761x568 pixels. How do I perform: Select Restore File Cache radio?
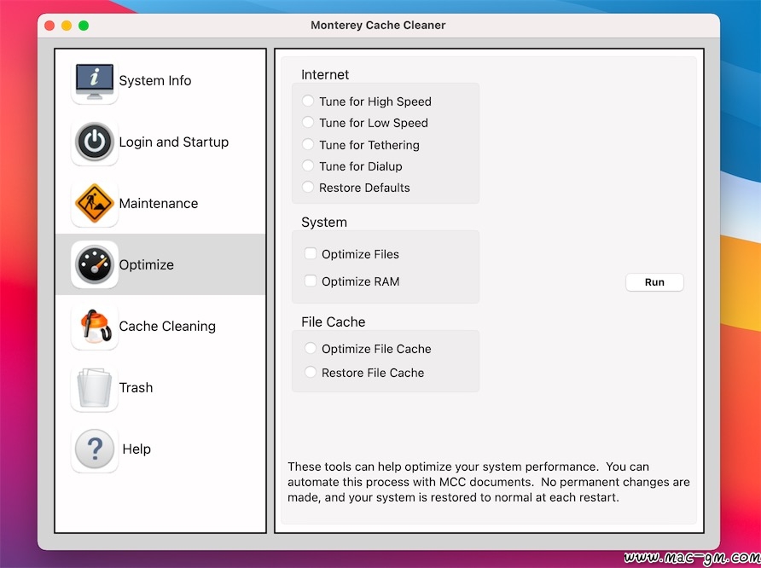[311, 372]
